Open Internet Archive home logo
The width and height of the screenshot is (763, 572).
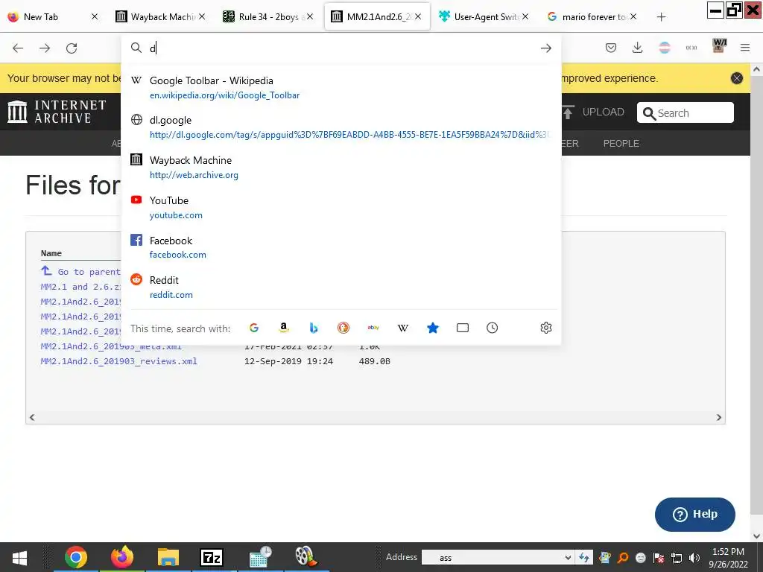[x=57, y=112]
